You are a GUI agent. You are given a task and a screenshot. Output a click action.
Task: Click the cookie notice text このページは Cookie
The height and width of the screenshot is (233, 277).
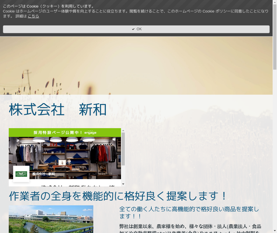pyautogui.click(x=48, y=6)
